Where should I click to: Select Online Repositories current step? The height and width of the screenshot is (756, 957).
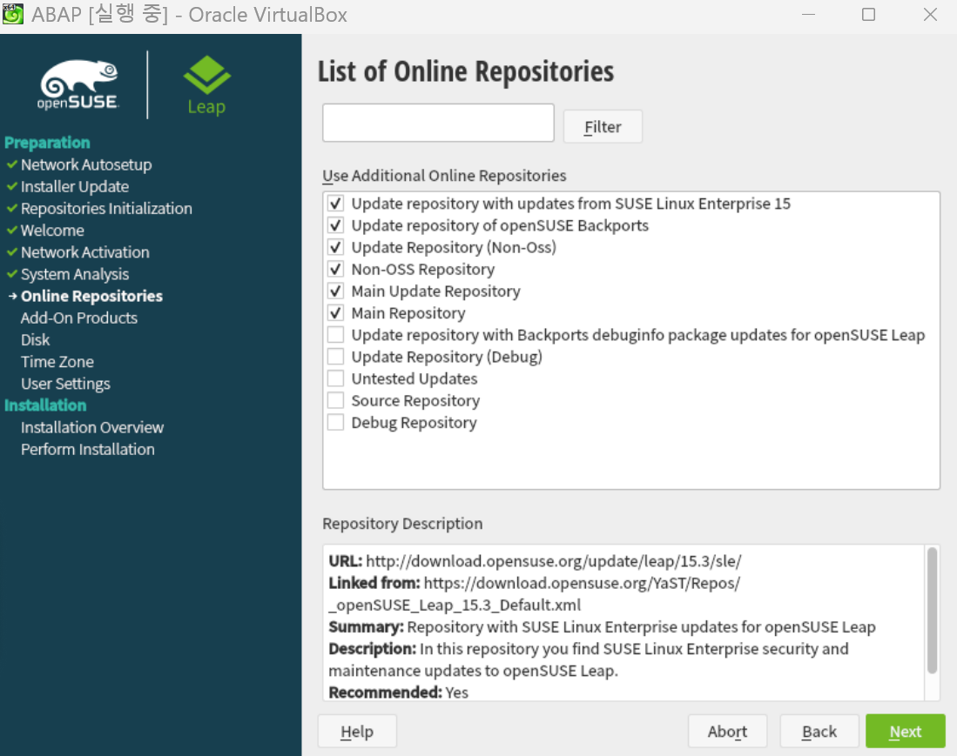[x=91, y=297]
